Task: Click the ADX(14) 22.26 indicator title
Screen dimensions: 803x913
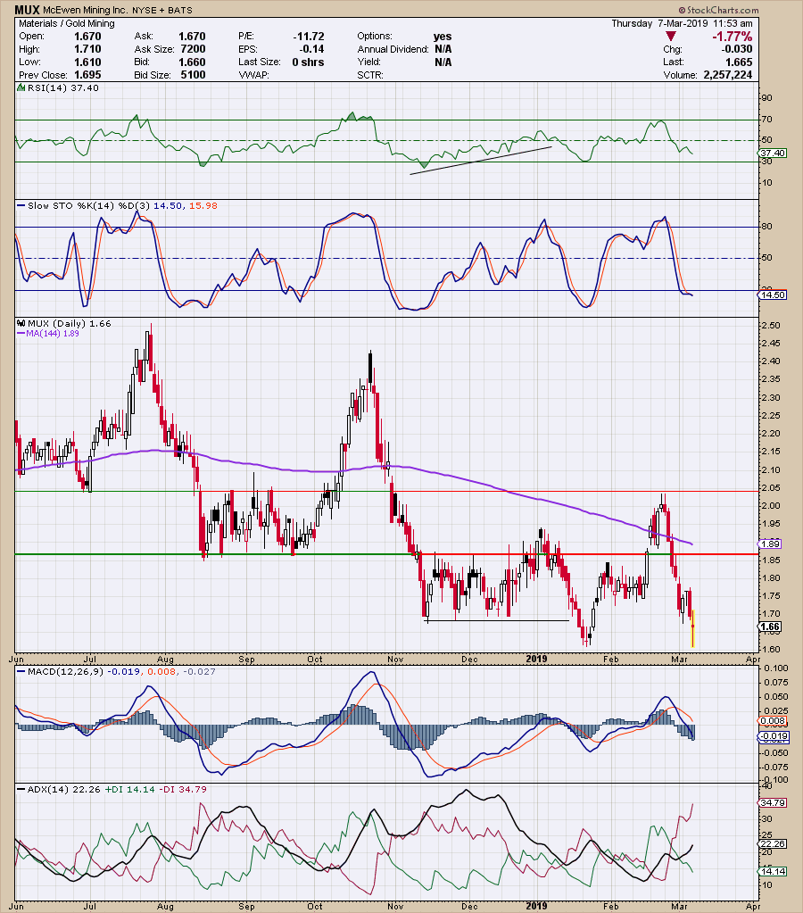Action: 64,790
